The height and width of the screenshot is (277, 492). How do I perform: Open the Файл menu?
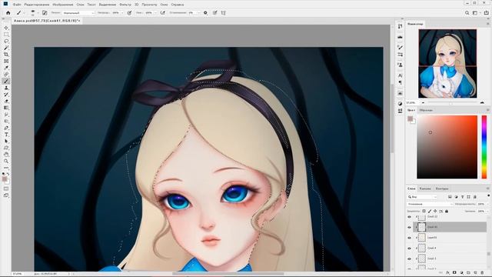click(x=17, y=5)
